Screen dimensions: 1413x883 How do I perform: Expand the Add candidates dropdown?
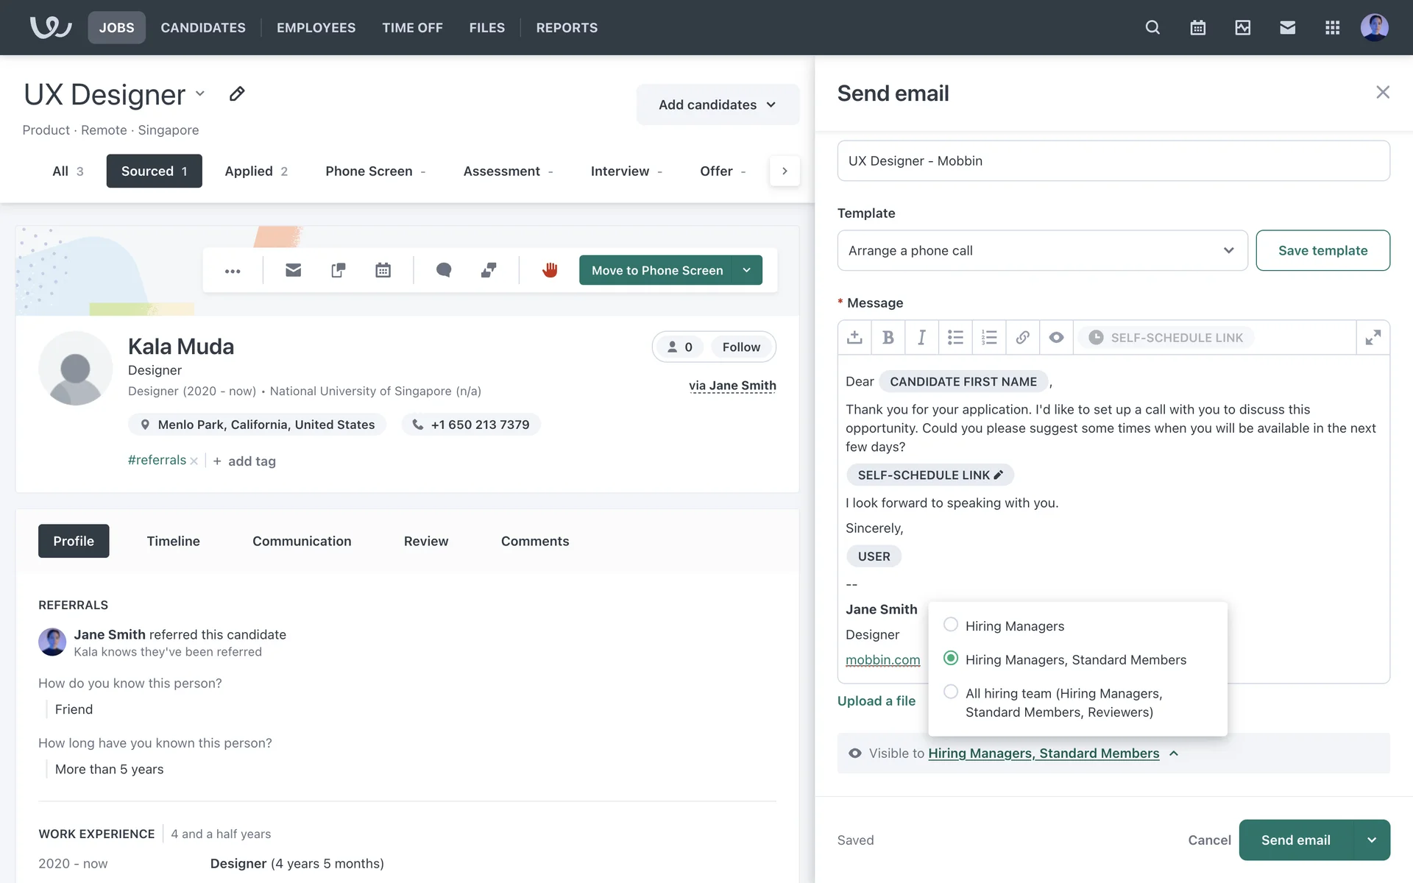(x=717, y=105)
